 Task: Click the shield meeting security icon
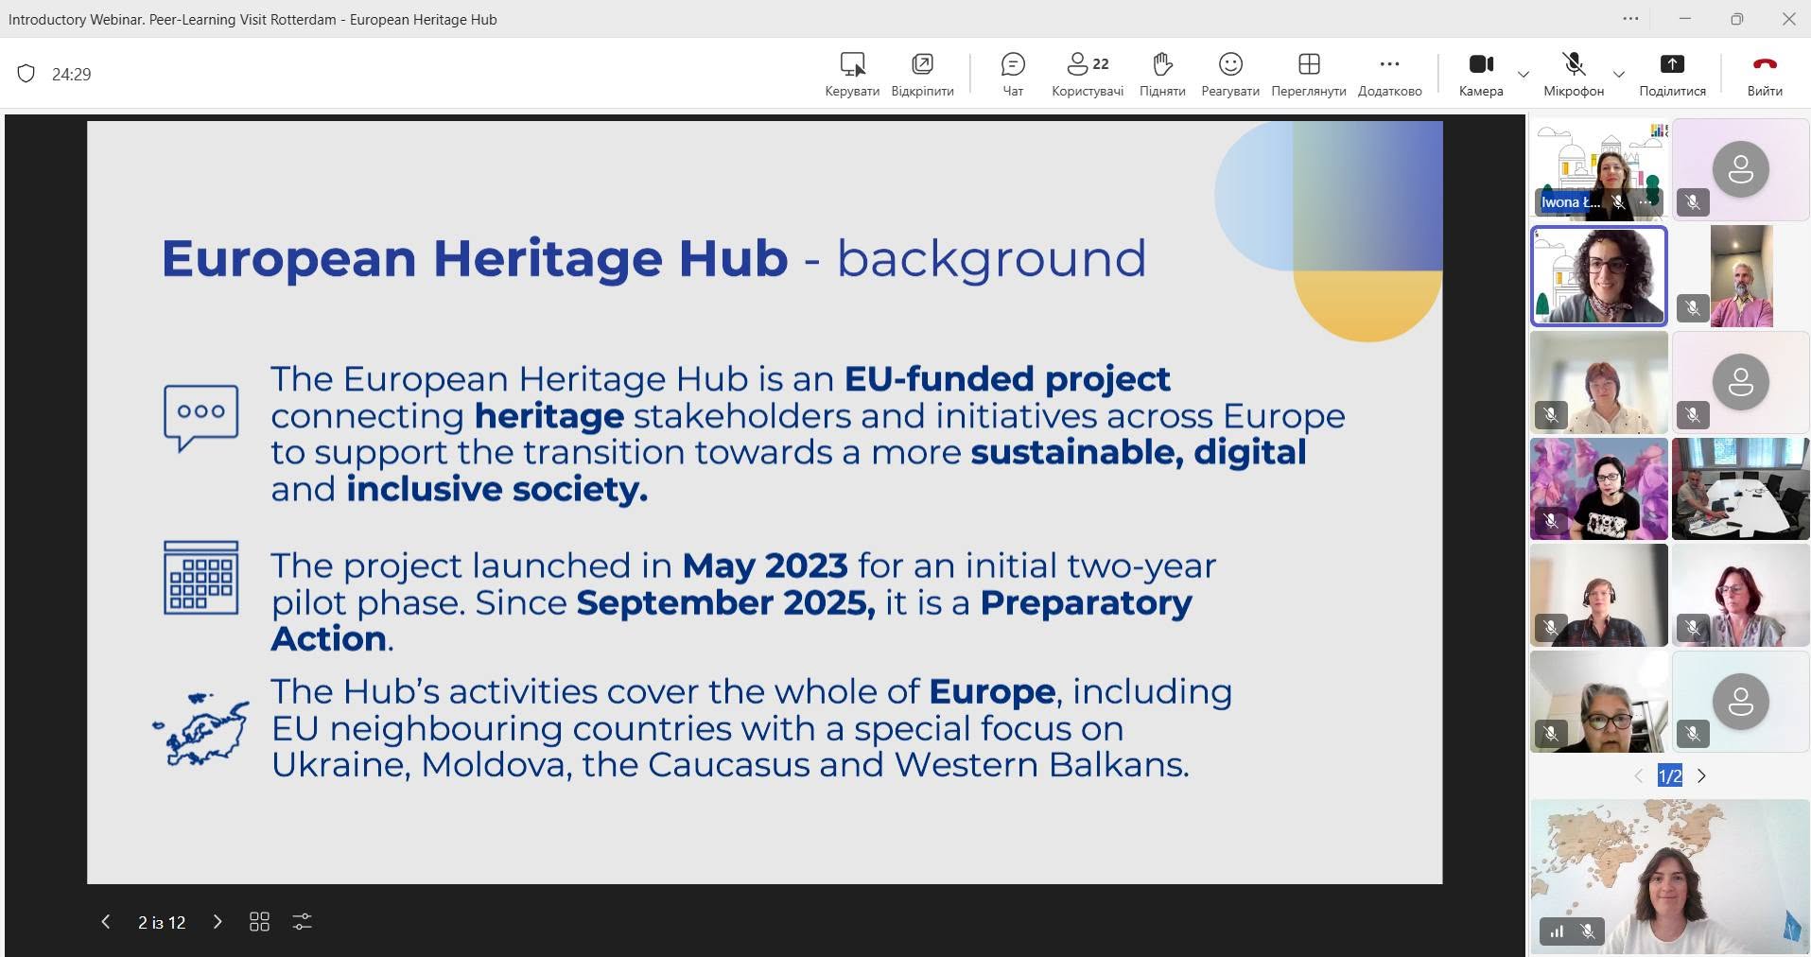click(x=26, y=74)
